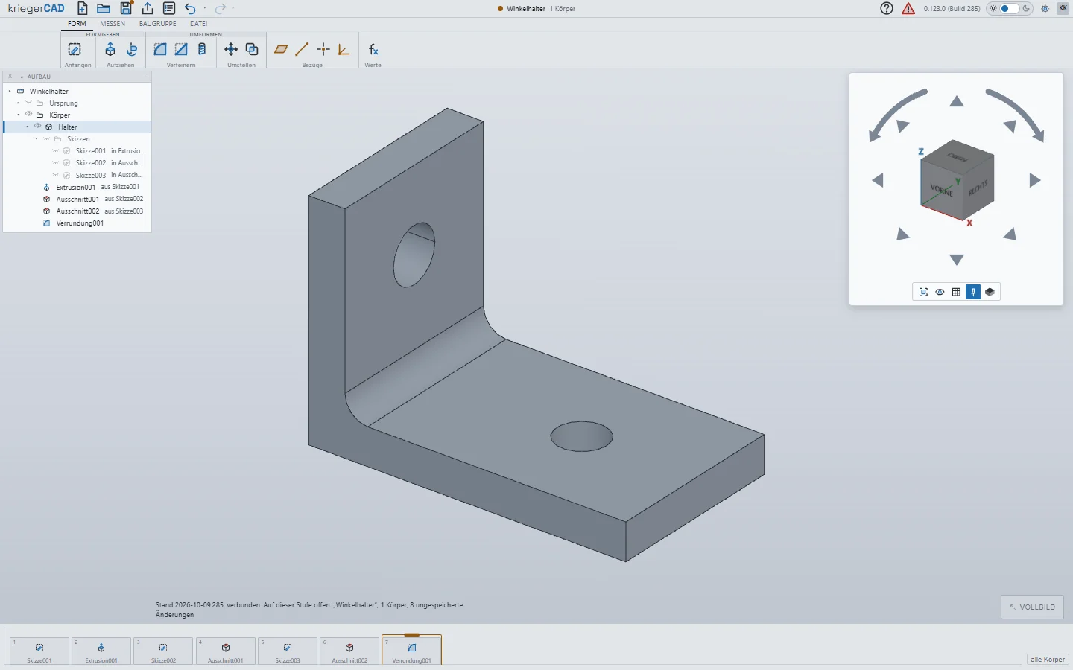Open the DATEI ribbon tab
Viewport: 1073px width, 670px height.
click(x=199, y=24)
